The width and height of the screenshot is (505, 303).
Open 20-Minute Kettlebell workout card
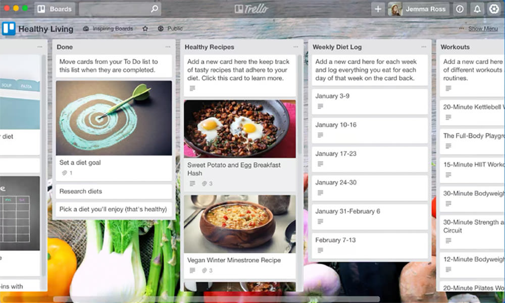click(472, 113)
